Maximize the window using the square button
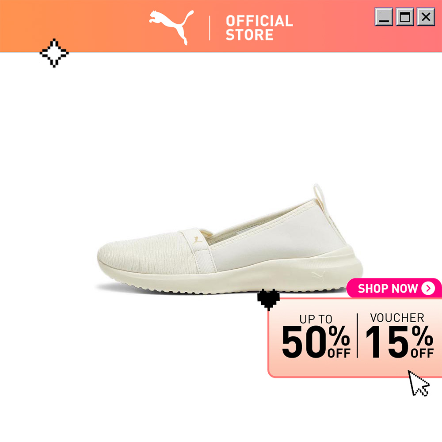 405,17
